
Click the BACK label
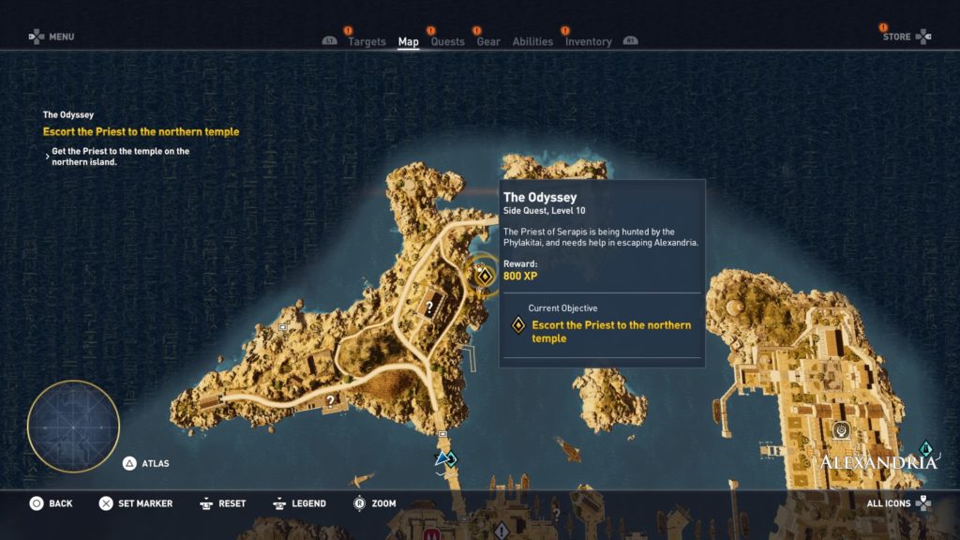61,503
